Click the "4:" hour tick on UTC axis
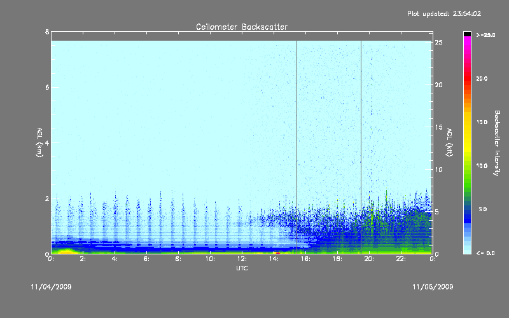This screenshot has width=509, height=318. pos(115,259)
